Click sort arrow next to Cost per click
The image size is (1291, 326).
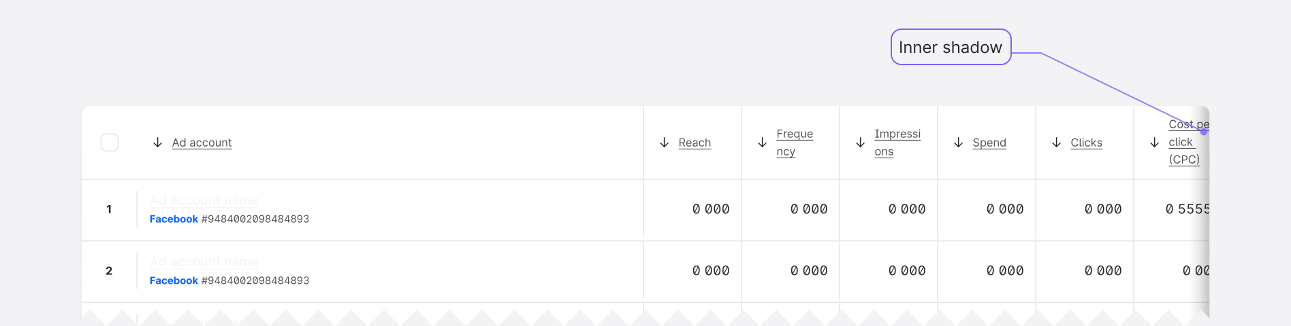[x=1154, y=143]
